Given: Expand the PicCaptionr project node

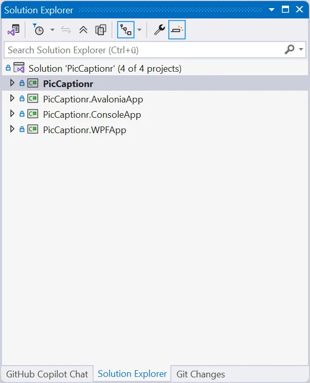Looking at the screenshot, I should tap(12, 83).
